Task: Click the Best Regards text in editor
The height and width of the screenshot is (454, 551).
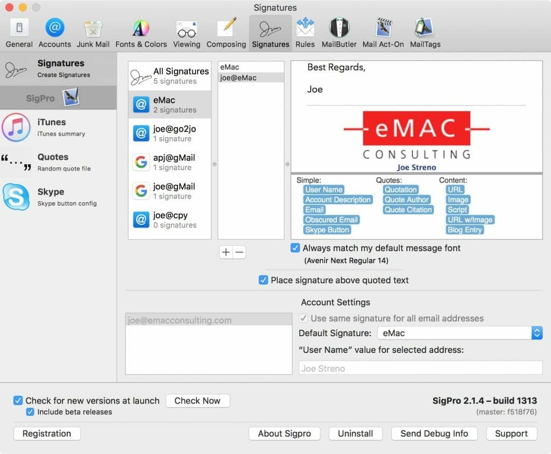Action: pyautogui.click(x=336, y=67)
